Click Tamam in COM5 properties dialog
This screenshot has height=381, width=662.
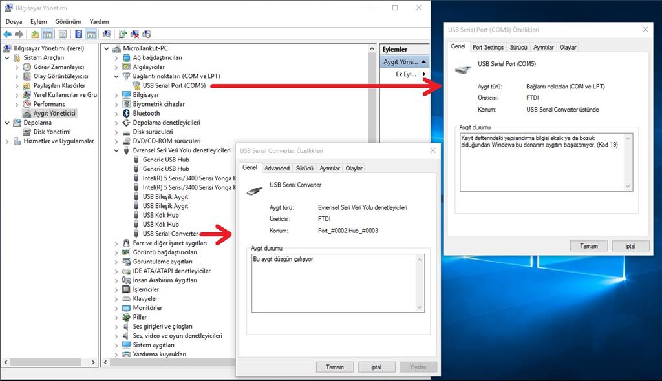pyautogui.click(x=589, y=246)
